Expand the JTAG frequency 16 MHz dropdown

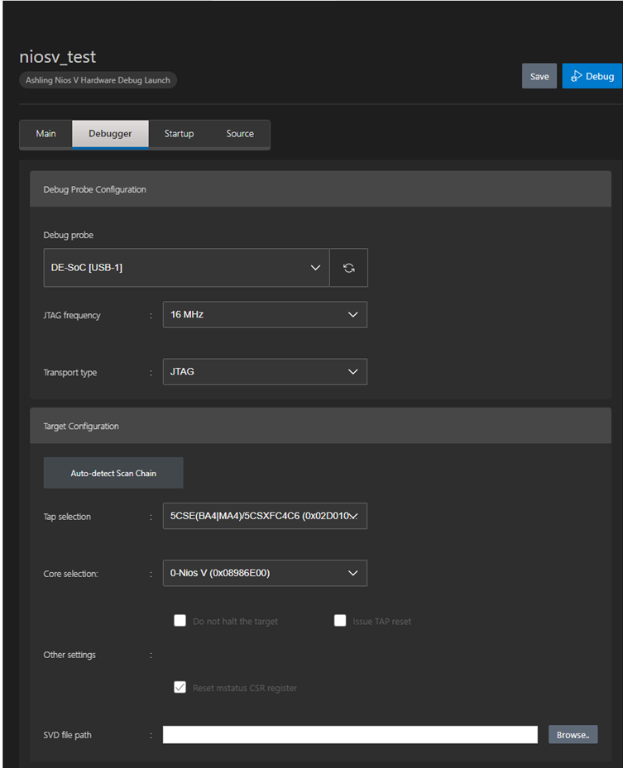tap(265, 315)
